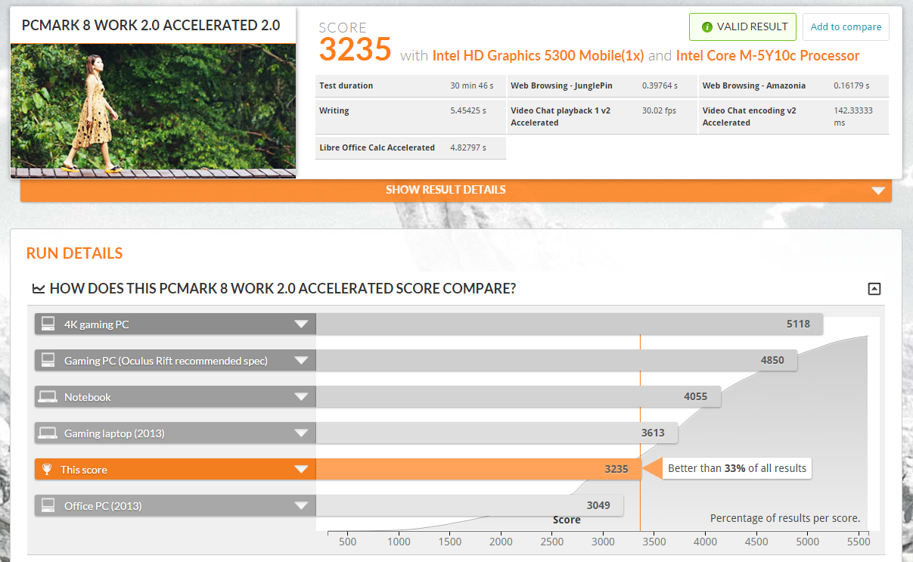Screen dimensions: 913x562
Task: Click the Test duration row
Action: click(x=410, y=85)
